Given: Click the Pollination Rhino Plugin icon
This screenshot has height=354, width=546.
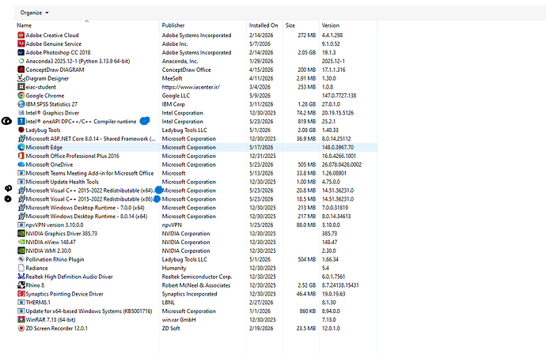Looking at the screenshot, I should 21,259.
